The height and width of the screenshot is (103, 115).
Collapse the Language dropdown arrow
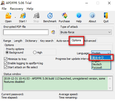pyautogui.click(x=109, y=53)
